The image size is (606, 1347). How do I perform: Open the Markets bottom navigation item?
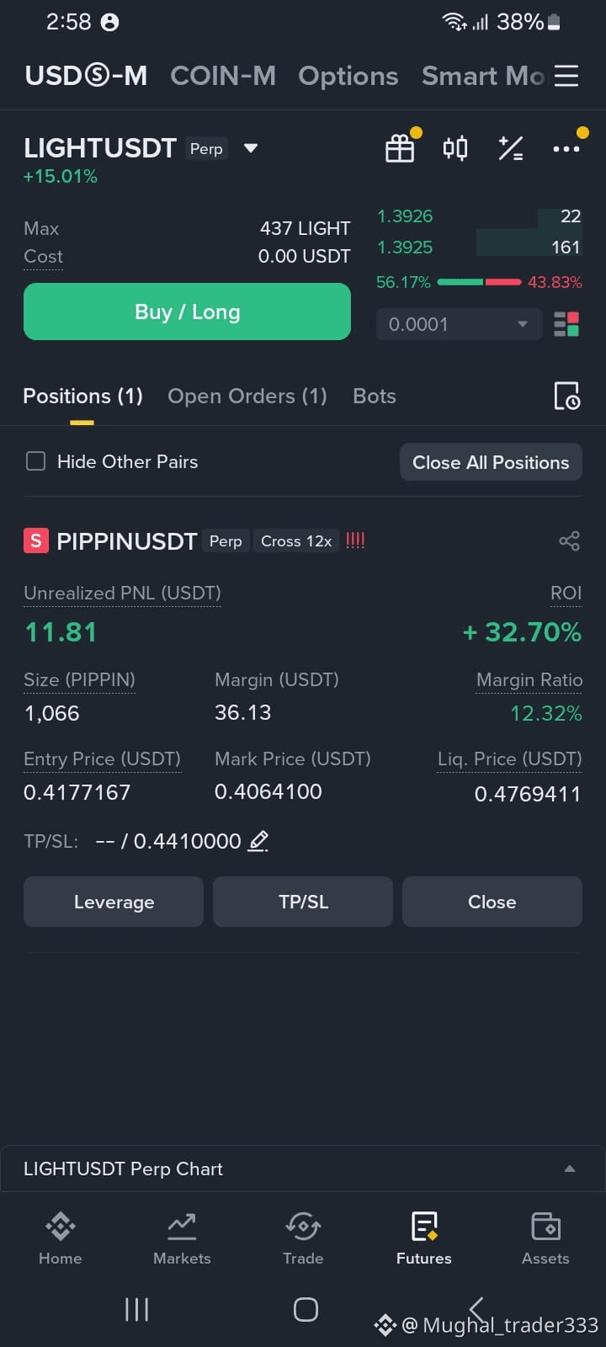pos(182,1238)
